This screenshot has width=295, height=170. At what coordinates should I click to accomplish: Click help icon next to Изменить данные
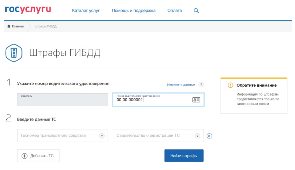pyautogui.click(x=201, y=85)
